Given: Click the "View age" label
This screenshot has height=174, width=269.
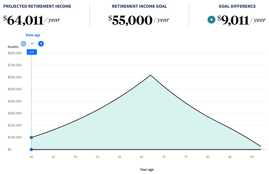Looking at the screenshot, I should pyautogui.click(x=33, y=35).
